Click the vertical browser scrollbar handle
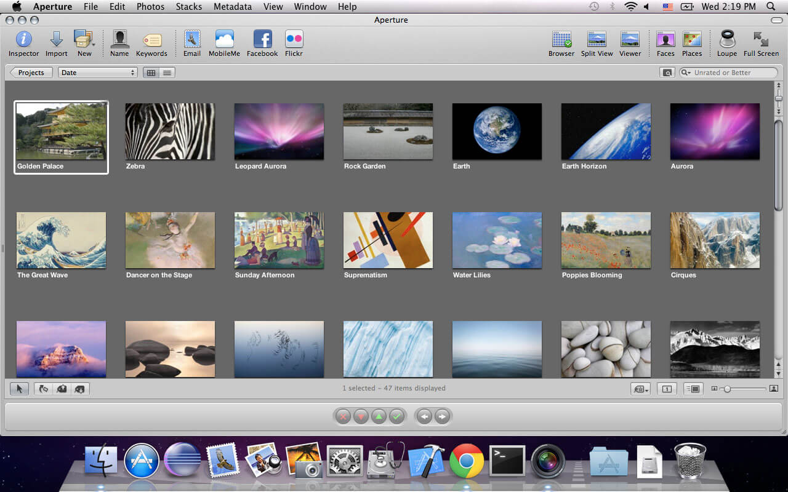The width and height of the screenshot is (788, 492). pyautogui.click(x=778, y=165)
